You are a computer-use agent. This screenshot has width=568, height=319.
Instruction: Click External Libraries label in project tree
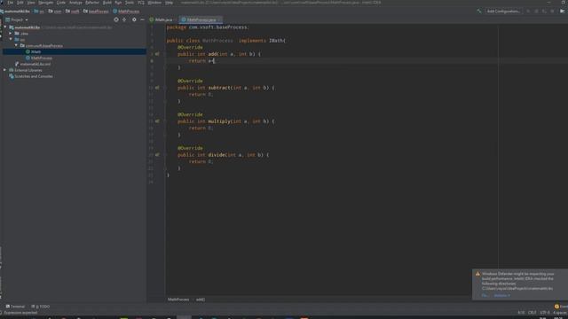[x=28, y=70]
